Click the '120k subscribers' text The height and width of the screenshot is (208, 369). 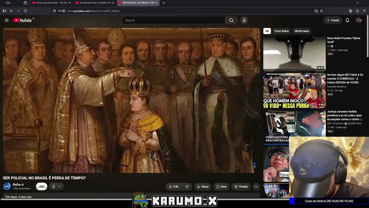coord(22,189)
